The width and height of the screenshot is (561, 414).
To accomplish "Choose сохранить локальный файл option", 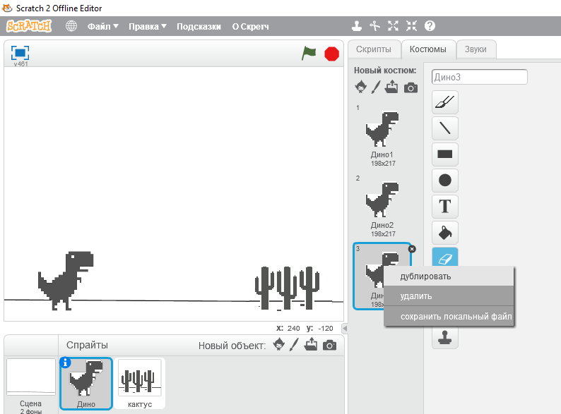I will tap(449, 317).
